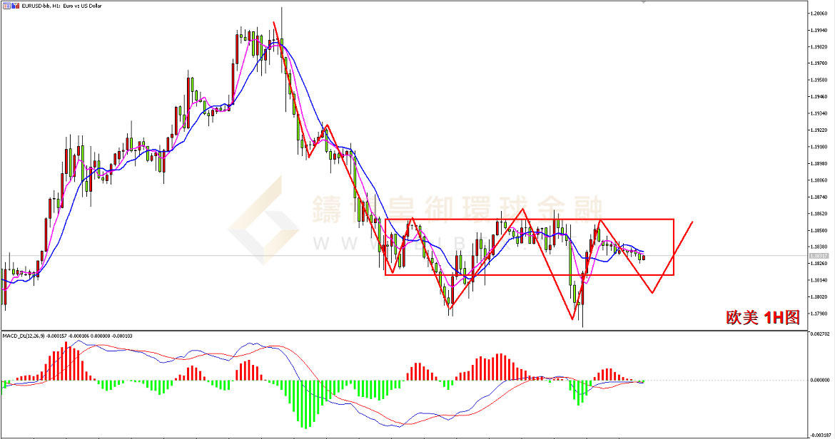Click the separator between price chart and MACD
The height and width of the screenshot is (439, 835).
pyautogui.click(x=400, y=330)
